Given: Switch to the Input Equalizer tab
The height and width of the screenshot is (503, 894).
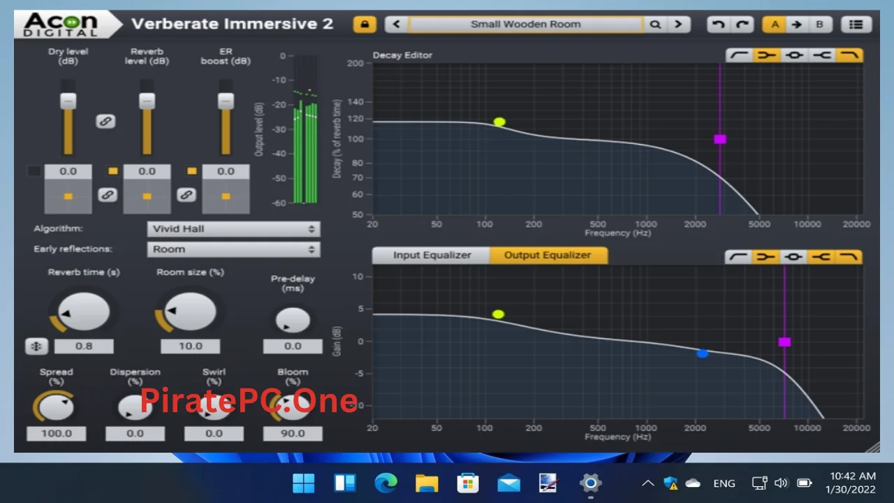Looking at the screenshot, I should tap(432, 255).
